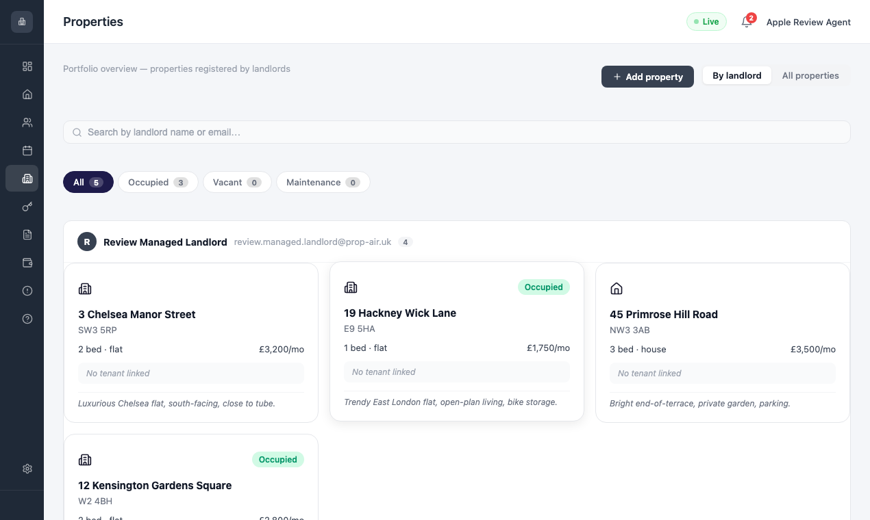Select the All filter tab

pyautogui.click(x=88, y=182)
